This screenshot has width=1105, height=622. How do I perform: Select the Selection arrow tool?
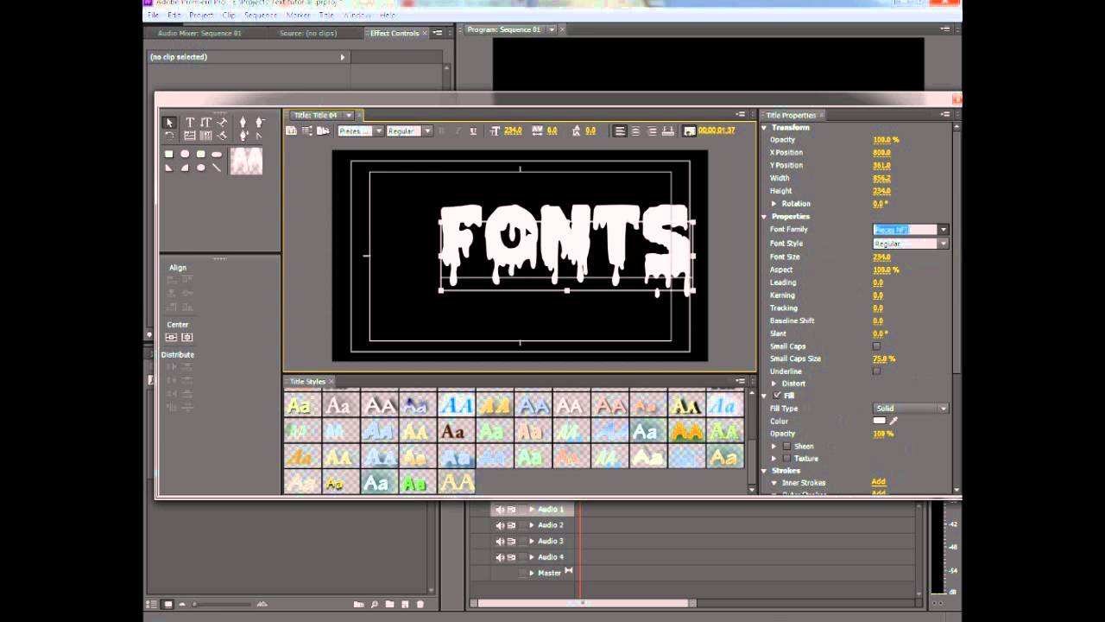[x=169, y=123]
